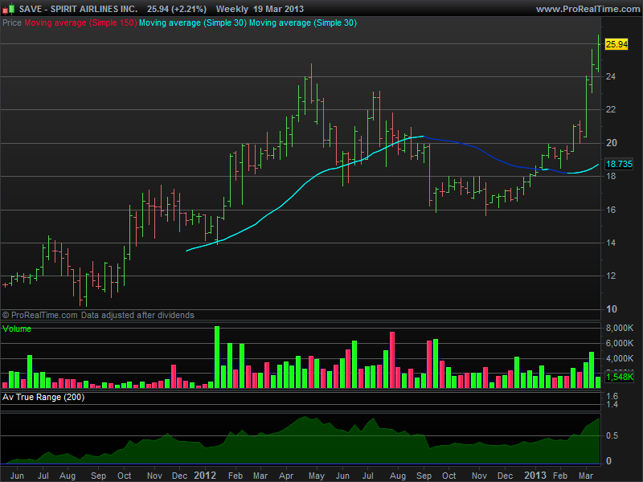Viewport: 643px width, 482px height.
Task: Click the cyan 18.735 moving average value tag
Action: point(619,164)
